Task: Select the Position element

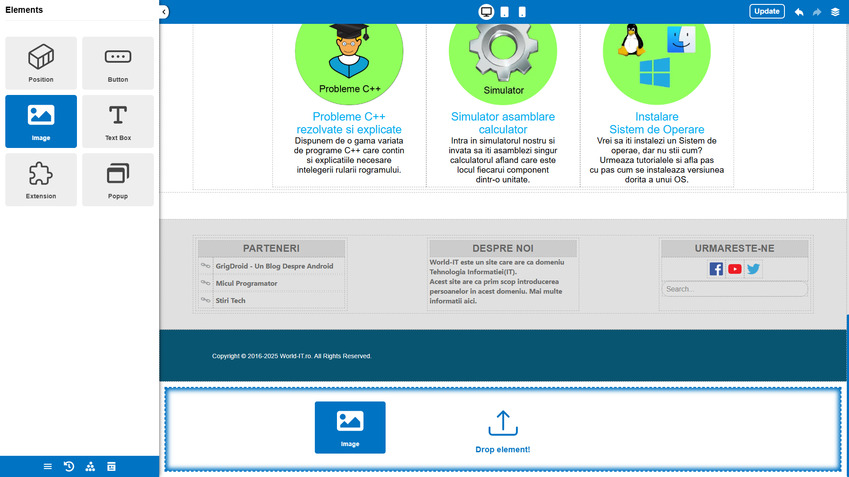Action: click(41, 63)
